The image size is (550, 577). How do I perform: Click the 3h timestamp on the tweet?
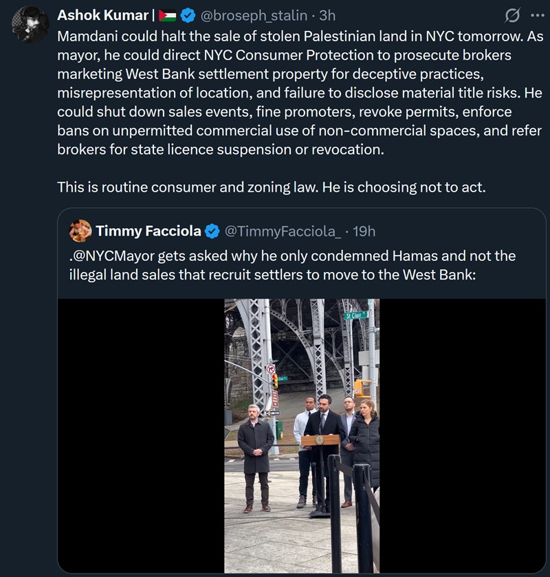click(327, 16)
